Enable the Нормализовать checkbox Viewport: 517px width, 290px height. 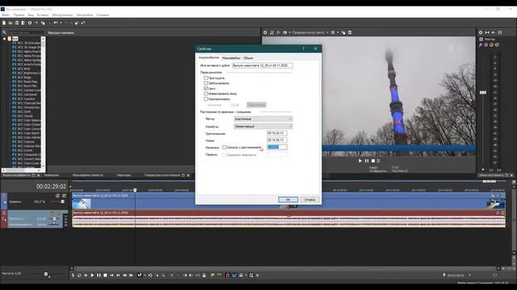[206, 99]
